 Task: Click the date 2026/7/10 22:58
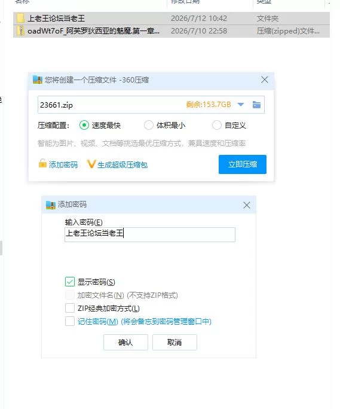pos(198,30)
